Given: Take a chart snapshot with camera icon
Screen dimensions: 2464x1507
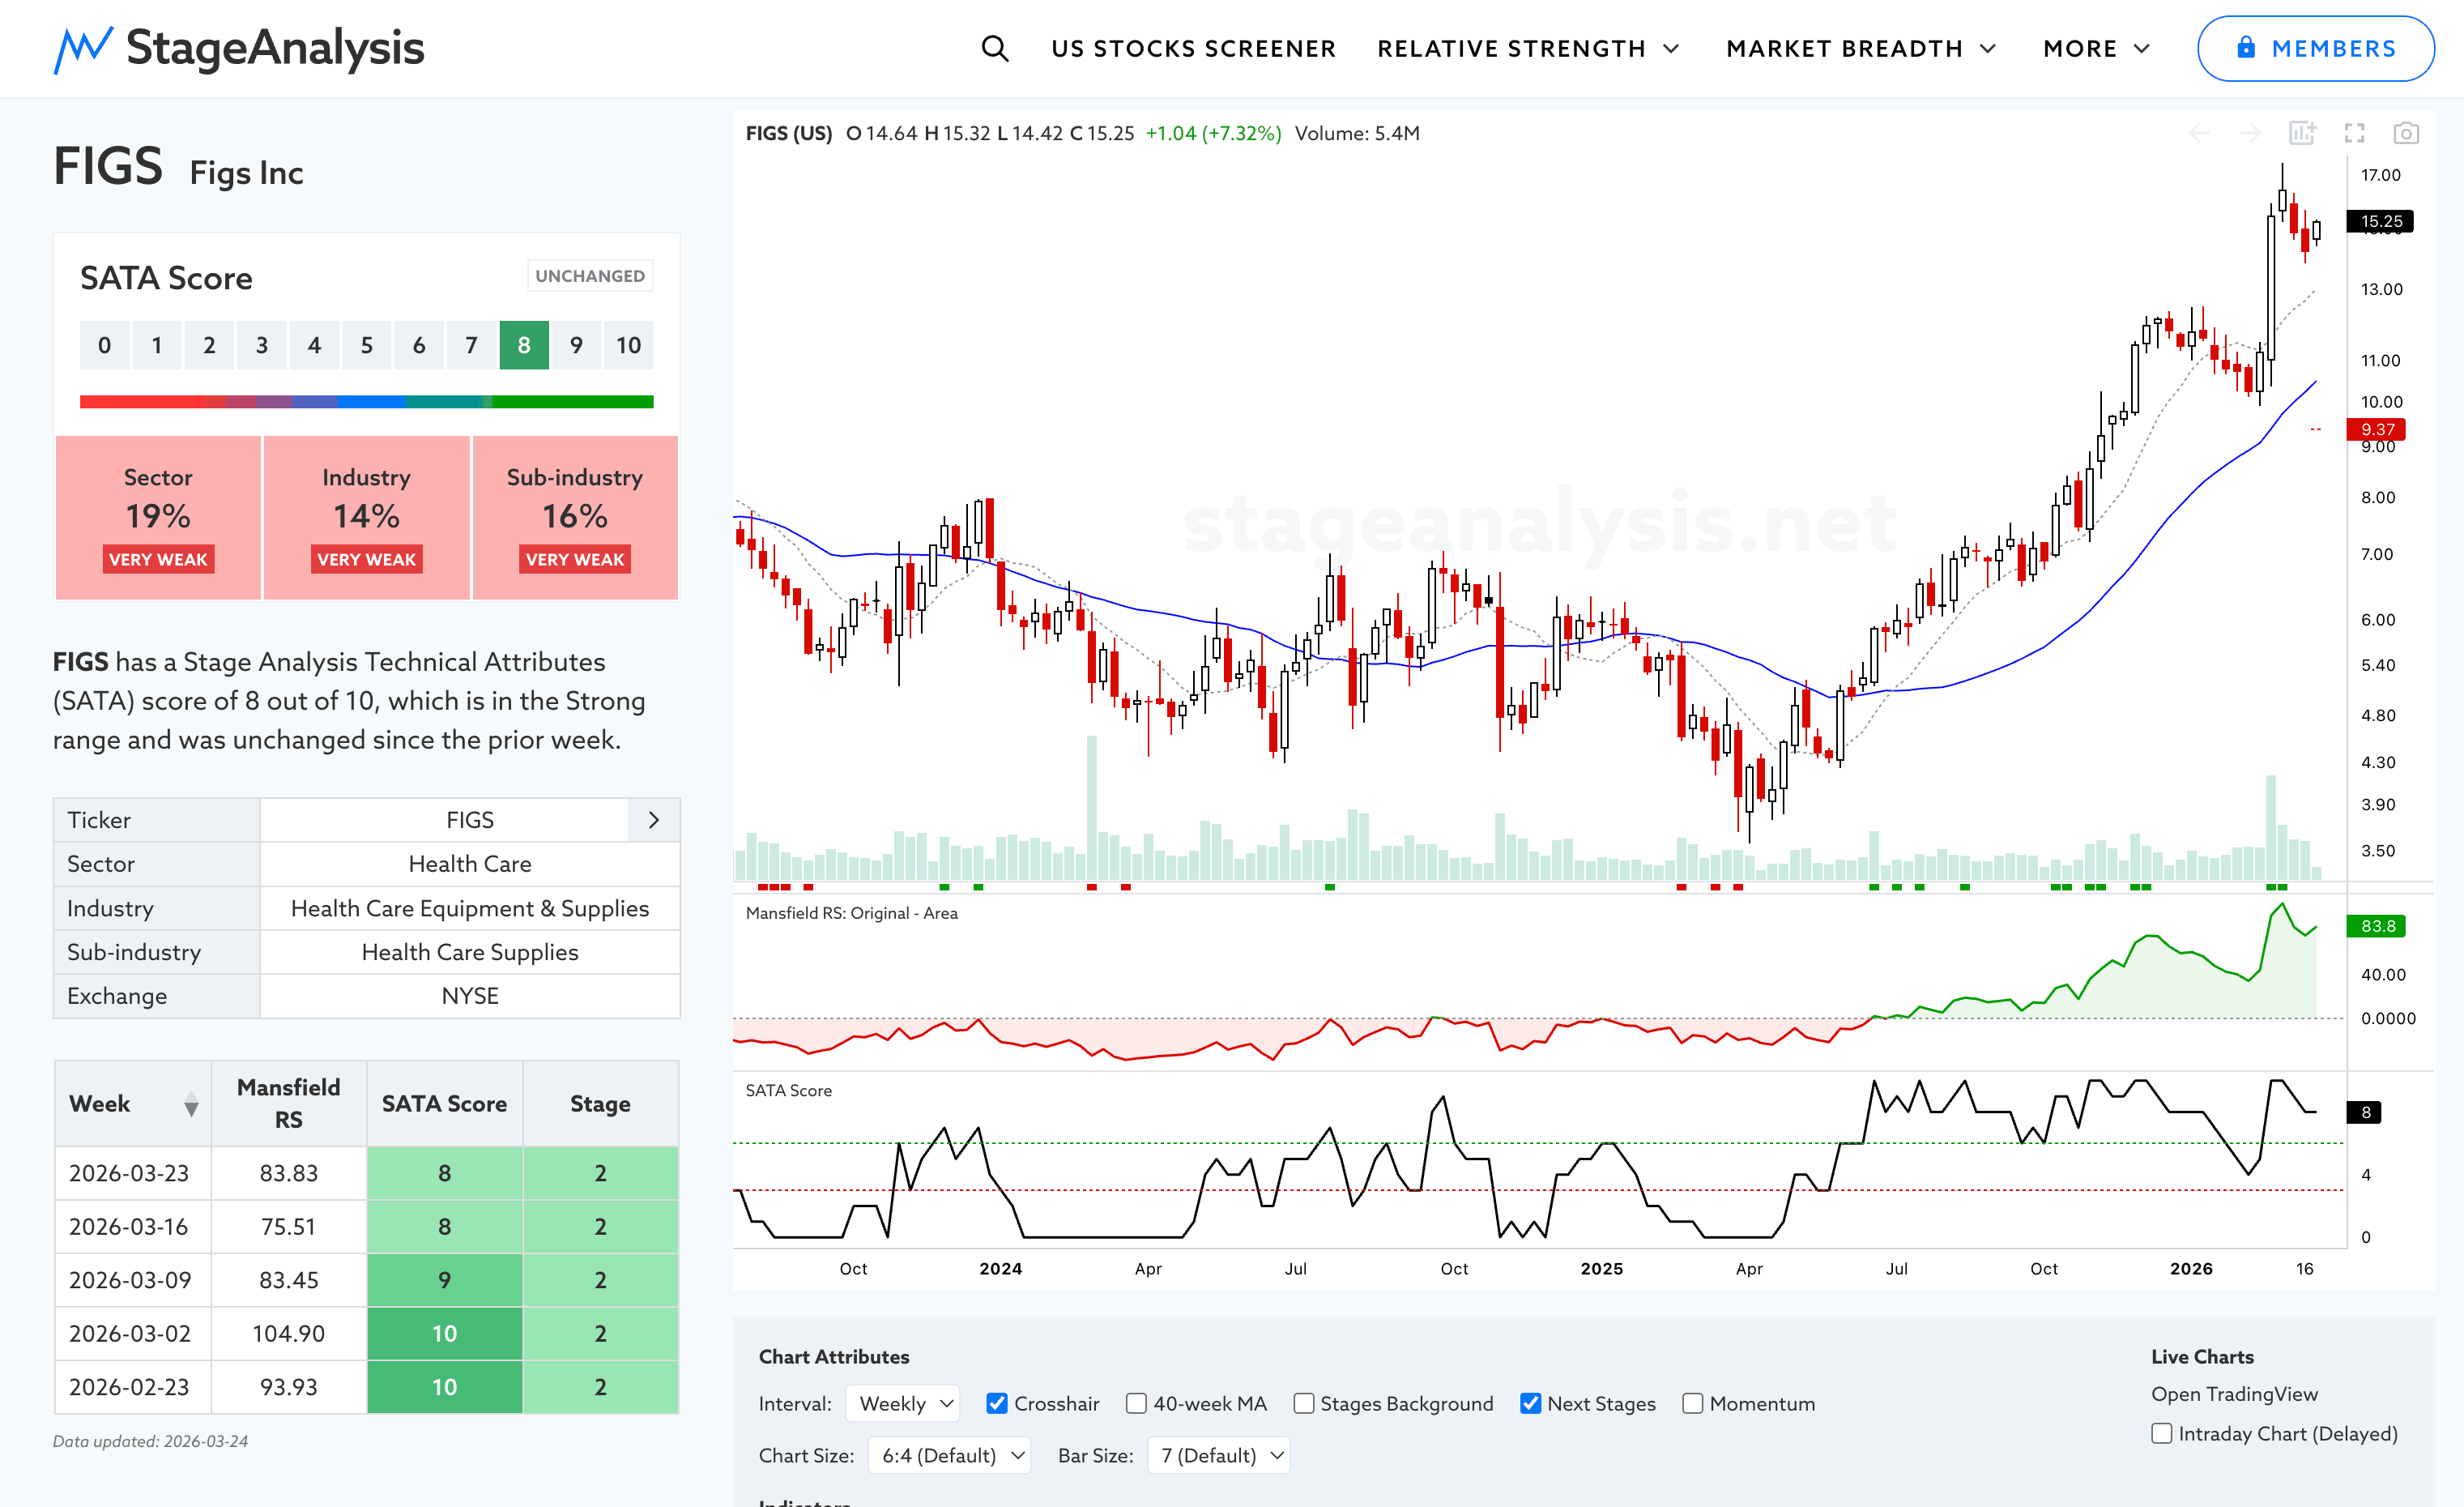Looking at the screenshot, I should click(x=2406, y=133).
